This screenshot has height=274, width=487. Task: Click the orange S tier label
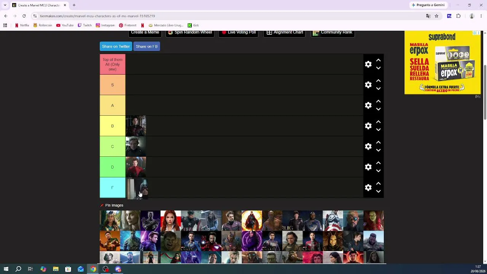pos(113,85)
